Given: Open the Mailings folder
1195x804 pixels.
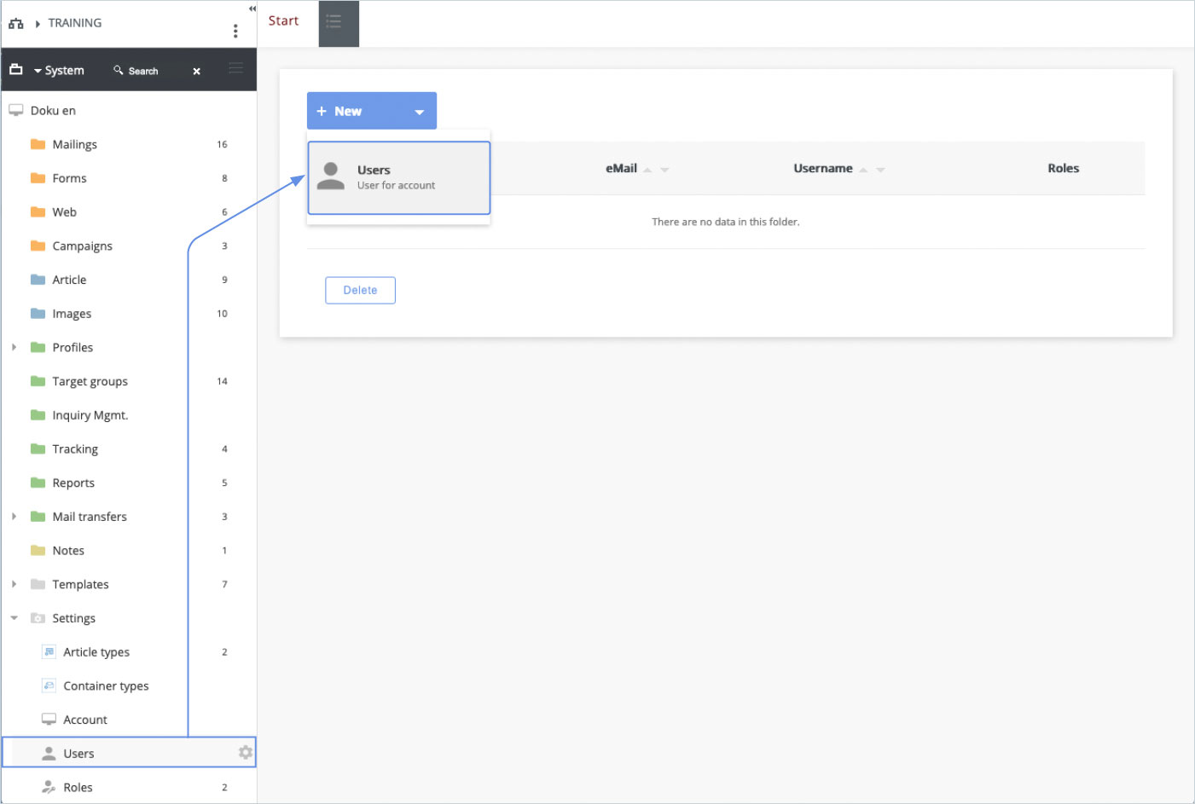Looking at the screenshot, I should pyautogui.click(x=74, y=145).
